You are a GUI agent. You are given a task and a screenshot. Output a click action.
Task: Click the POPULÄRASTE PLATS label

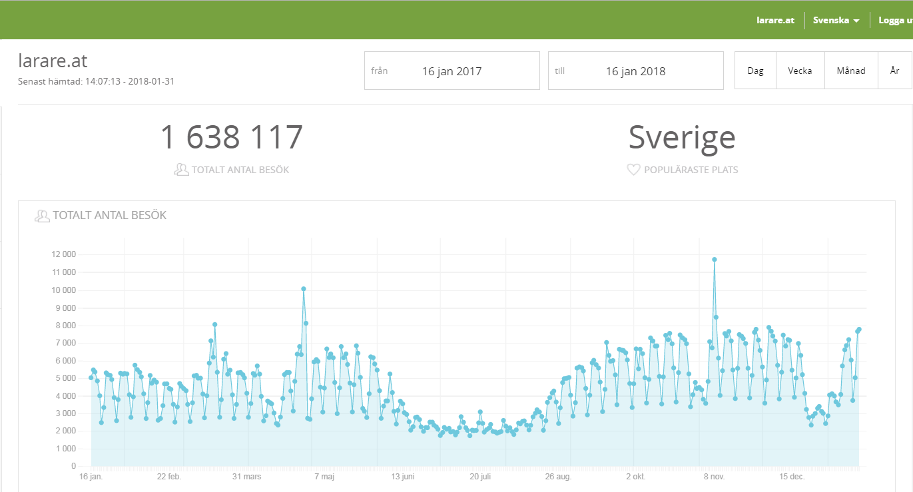[x=691, y=170]
